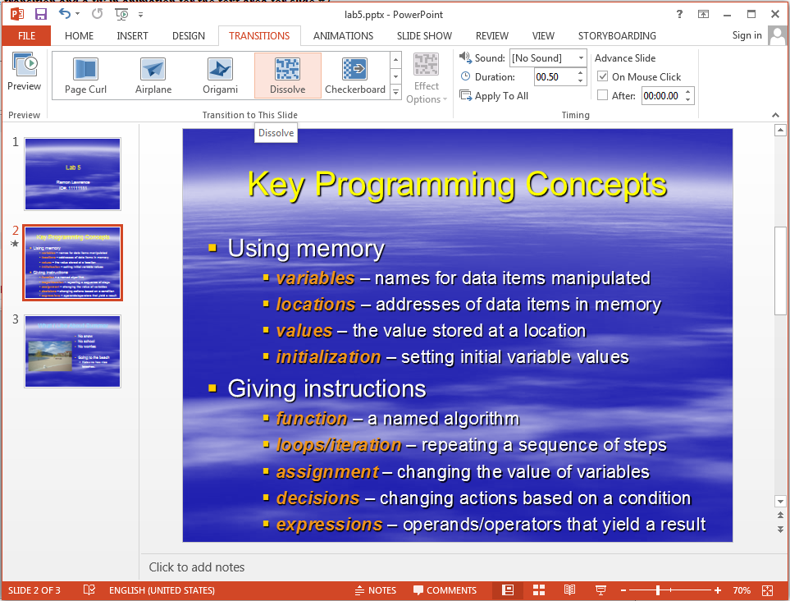This screenshot has height=601, width=790.
Task: Open Customize Quick Access Toolbar arrow
Action: [x=140, y=15]
